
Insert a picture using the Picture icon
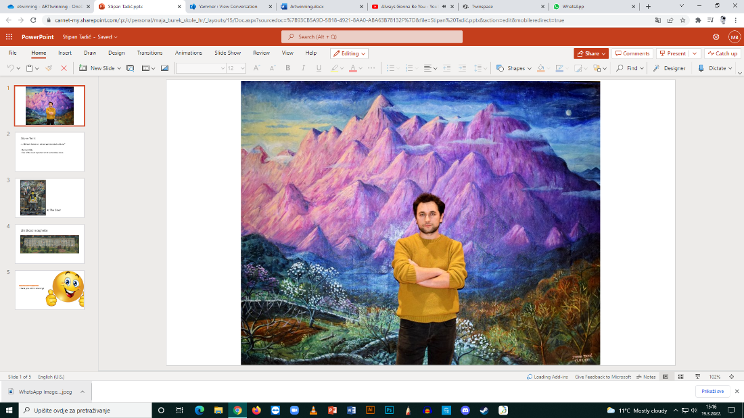164,68
